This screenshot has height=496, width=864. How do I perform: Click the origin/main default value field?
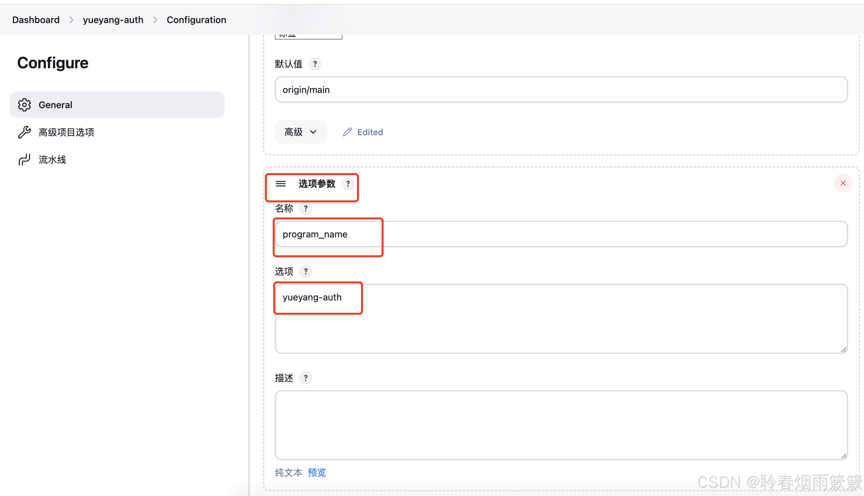click(x=561, y=90)
